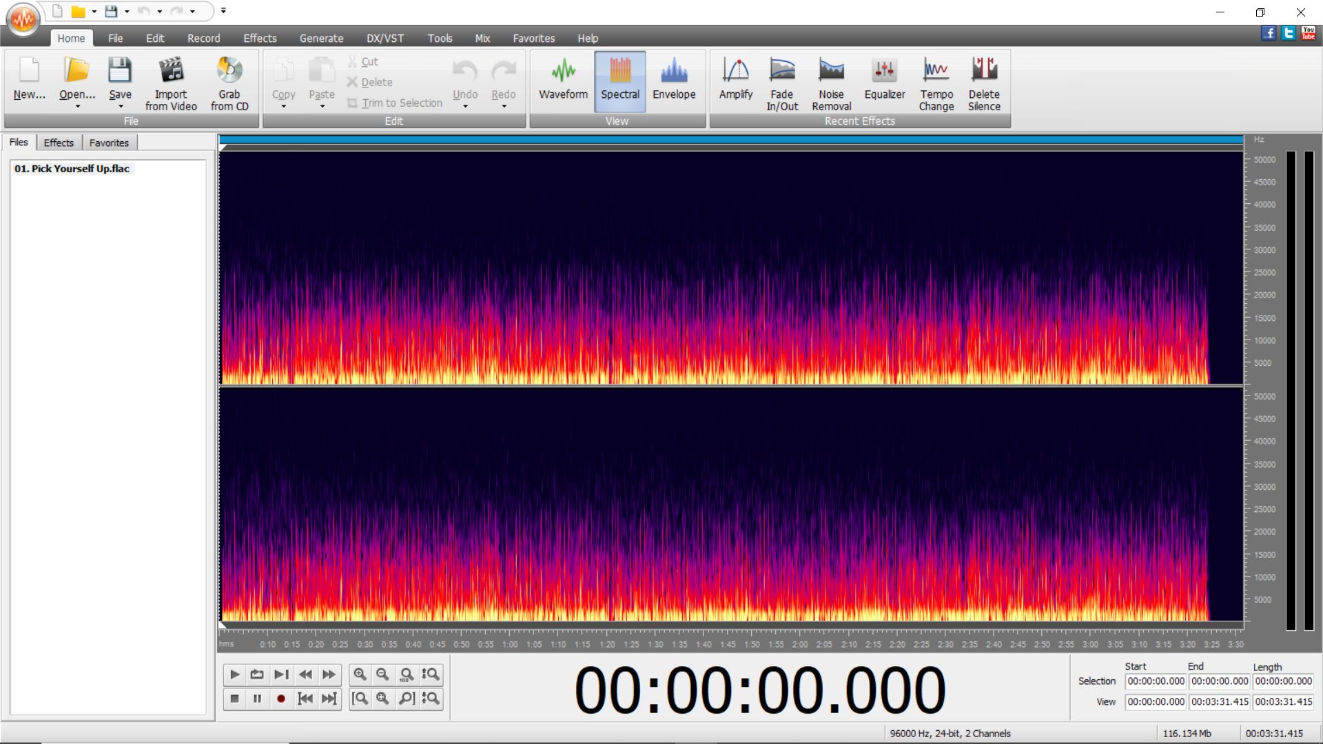Zoom in vertically
This screenshot has height=744, width=1323.
point(431,674)
